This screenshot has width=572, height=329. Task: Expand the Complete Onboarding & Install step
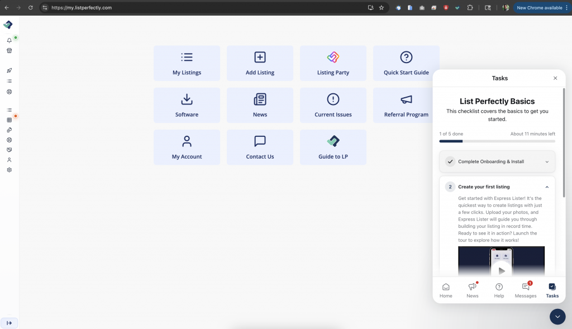pyautogui.click(x=547, y=162)
